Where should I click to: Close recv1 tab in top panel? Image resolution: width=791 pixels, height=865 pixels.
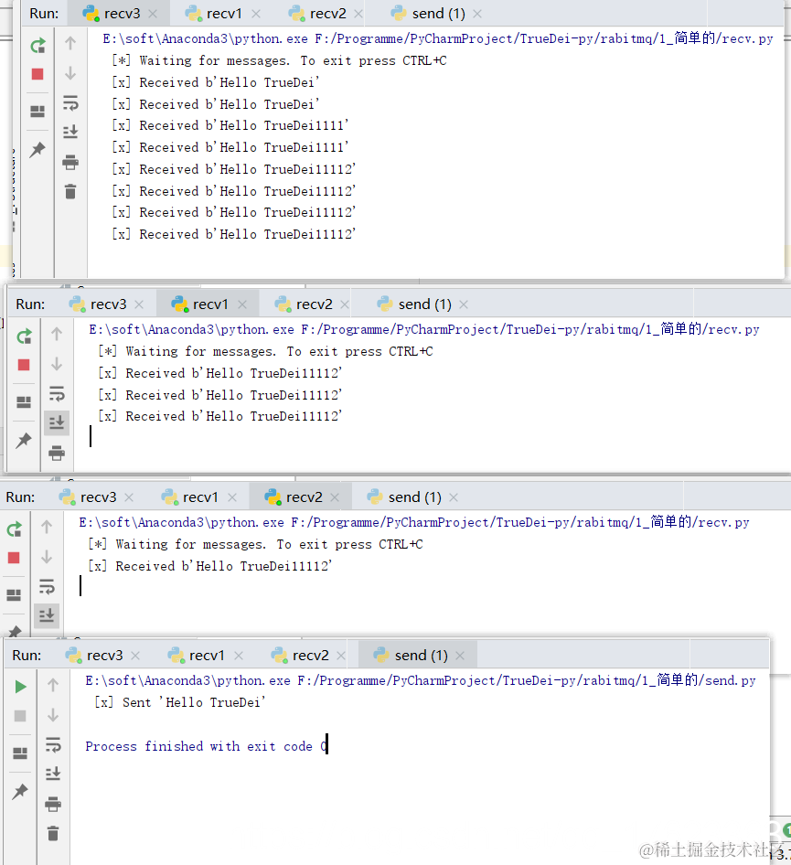(256, 14)
